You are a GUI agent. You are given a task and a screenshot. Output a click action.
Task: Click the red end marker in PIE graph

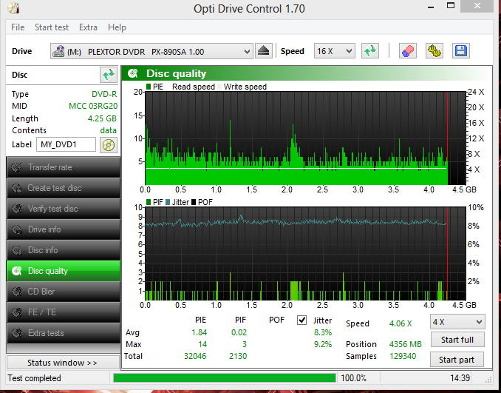pyautogui.click(x=447, y=138)
